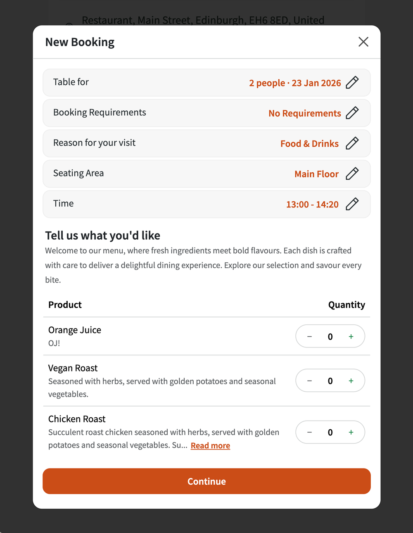Read more about the Chicken Roast
This screenshot has width=413, height=533.
(210, 445)
